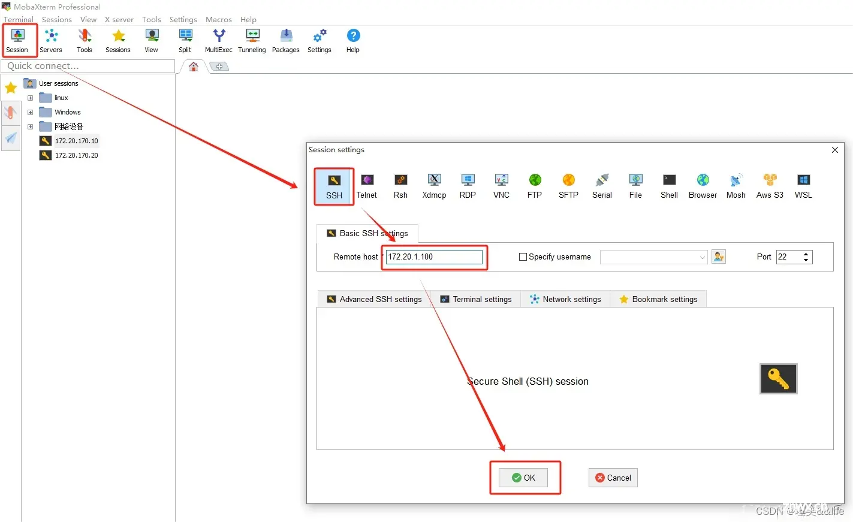Image resolution: width=853 pixels, height=522 pixels.
Task: Choose the Aws S3 session type
Action: pyautogui.click(x=770, y=186)
